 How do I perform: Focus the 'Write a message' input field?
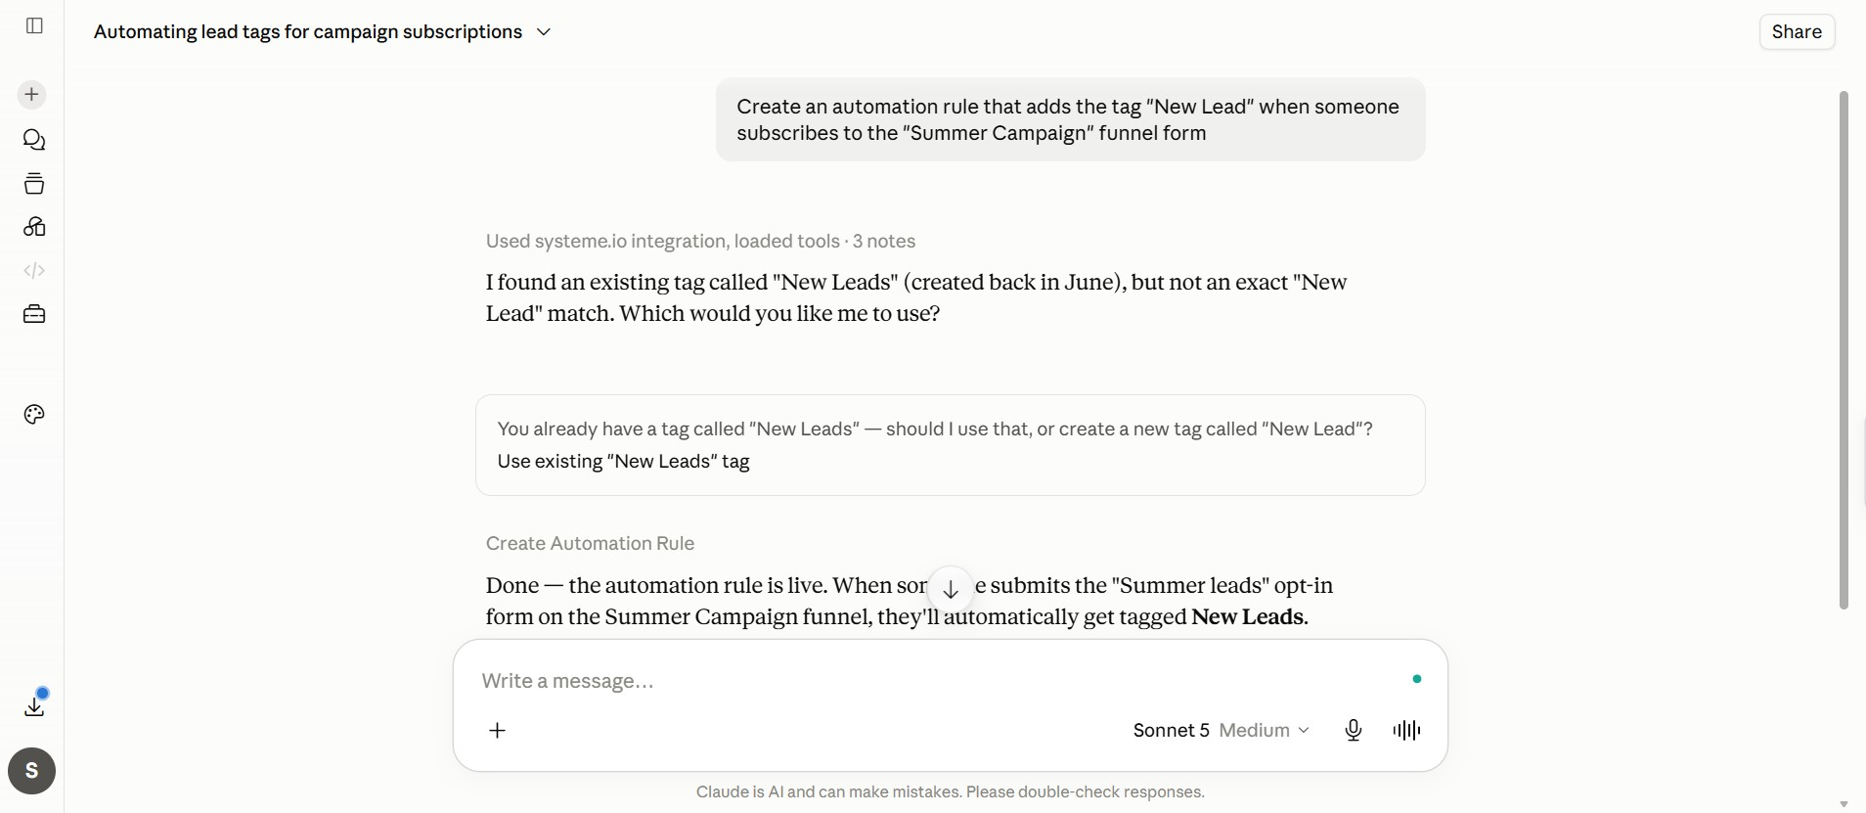pyautogui.click(x=939, y=681)
